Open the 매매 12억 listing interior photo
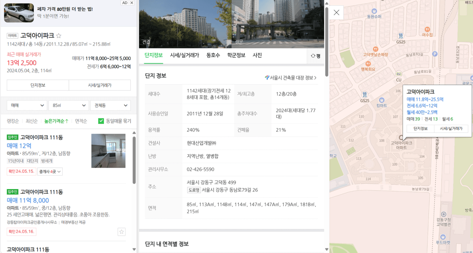Screen dimensions: 473x253 [108, 151]
